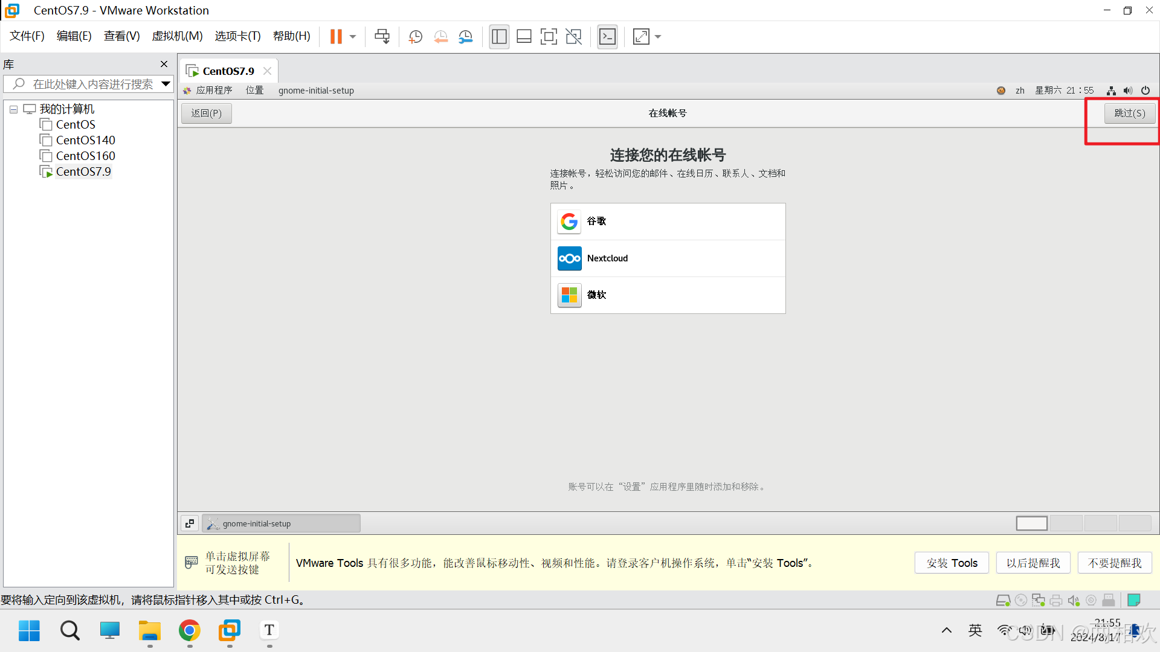Select CentOS160 in the library tree
The height and width of the screenshot is (652, 1160).
coord(85,156)
